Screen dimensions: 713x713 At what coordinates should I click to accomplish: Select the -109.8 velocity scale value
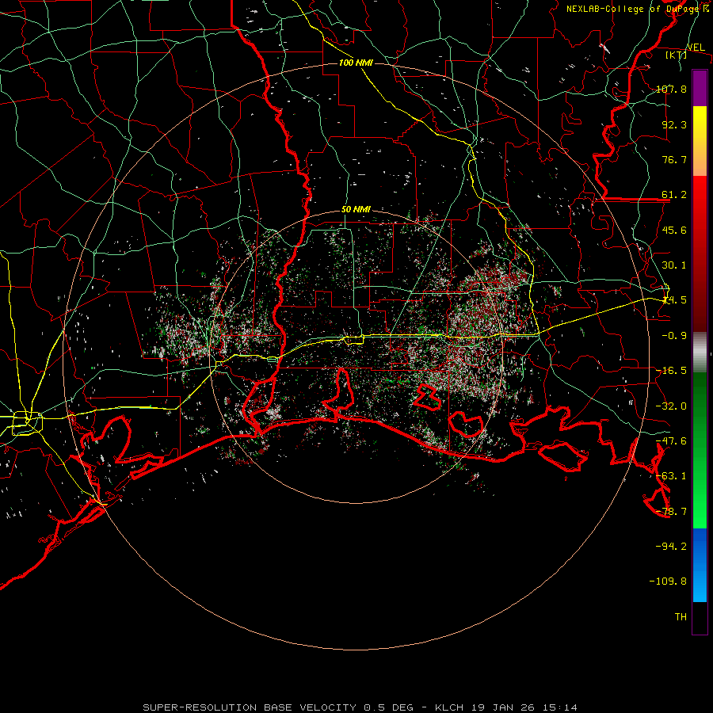(x=668, y=581)
